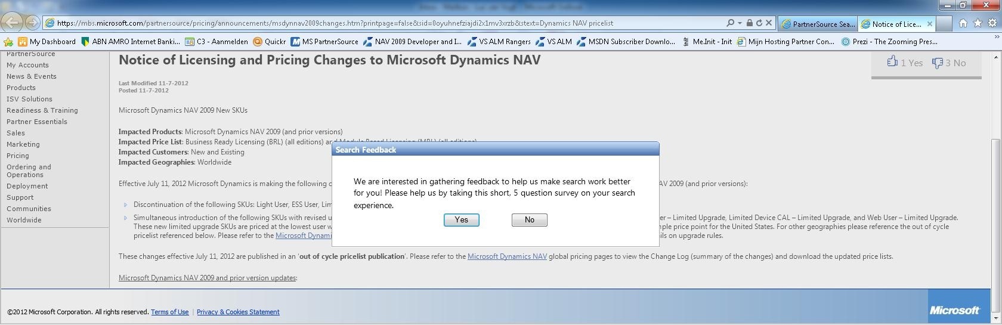Decline the survey with the No button
This screenshot has height=325, width=1002.
530,220
